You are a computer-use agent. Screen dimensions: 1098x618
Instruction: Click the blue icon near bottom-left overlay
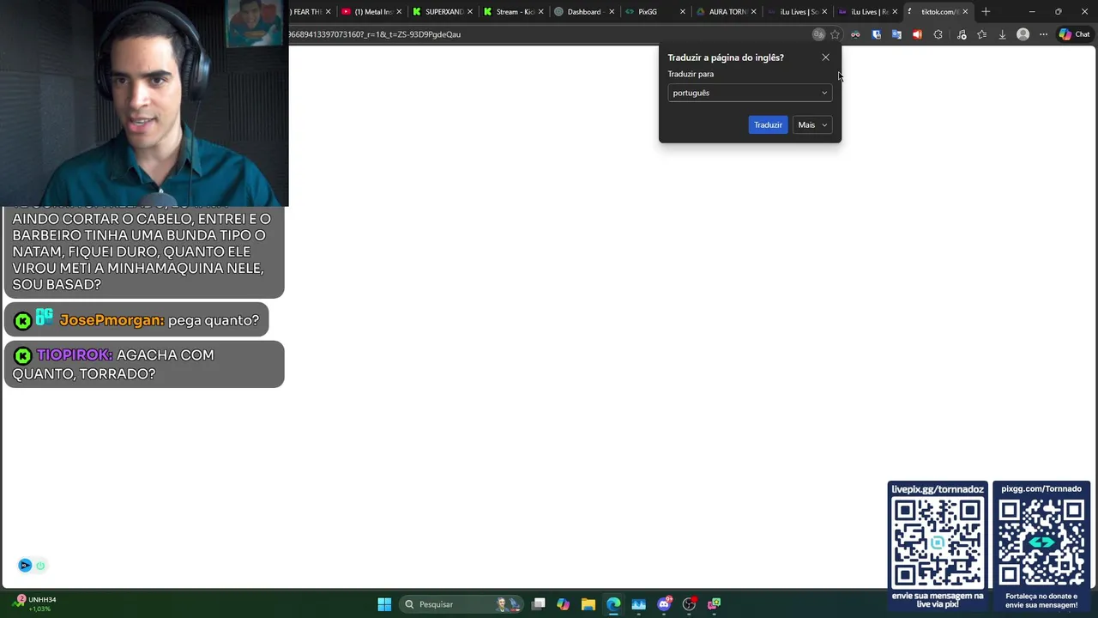25,565
